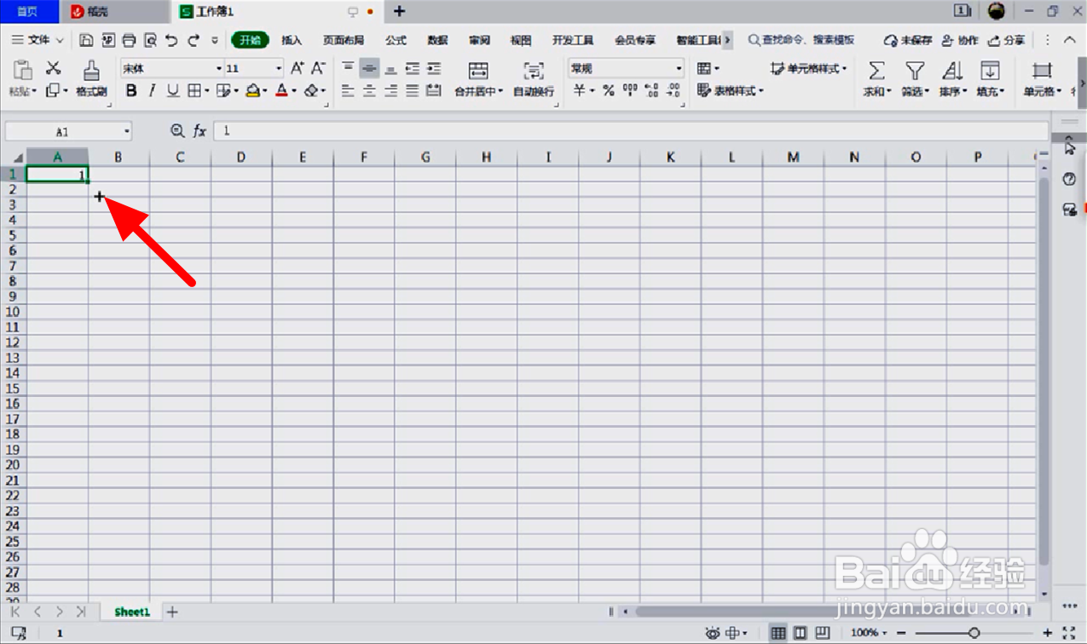The width and height of the screenshot is (1087, 644).
Task: Open new document tab with plus
Action: (399, 11)
